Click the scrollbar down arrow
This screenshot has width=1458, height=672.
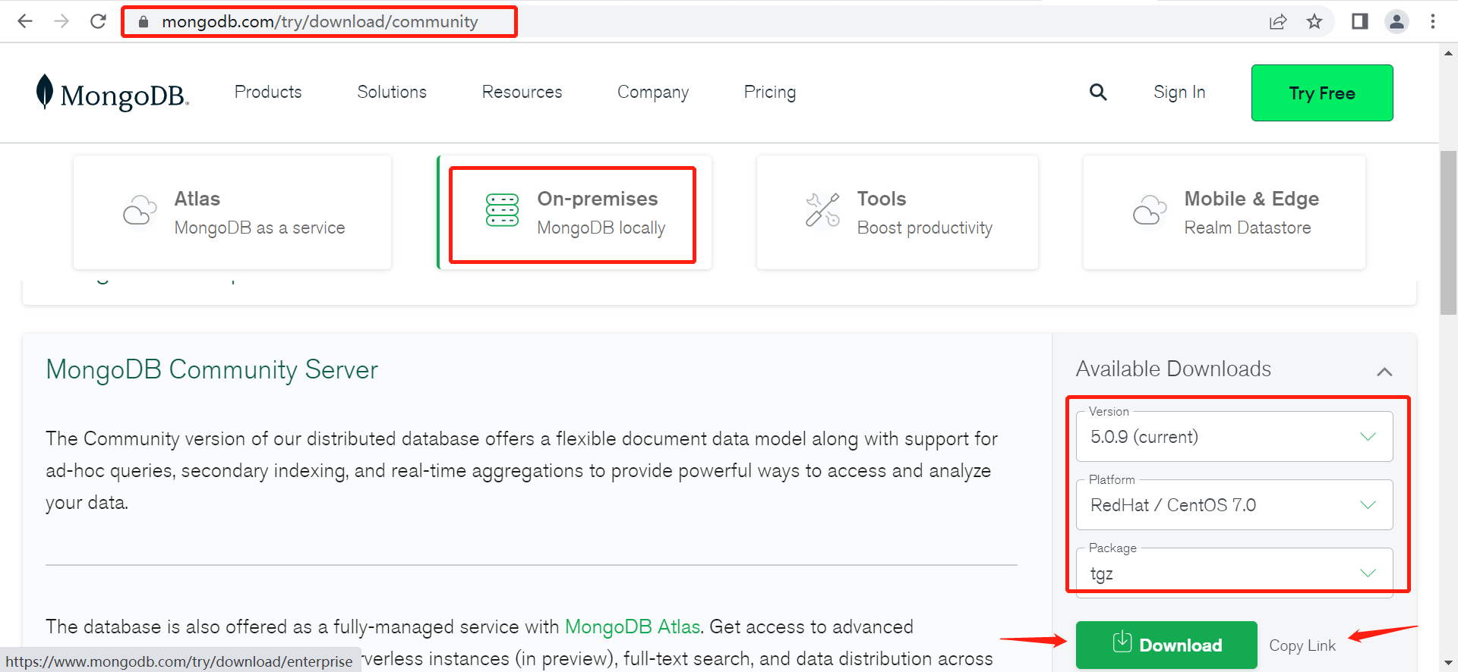point(1448,663)
